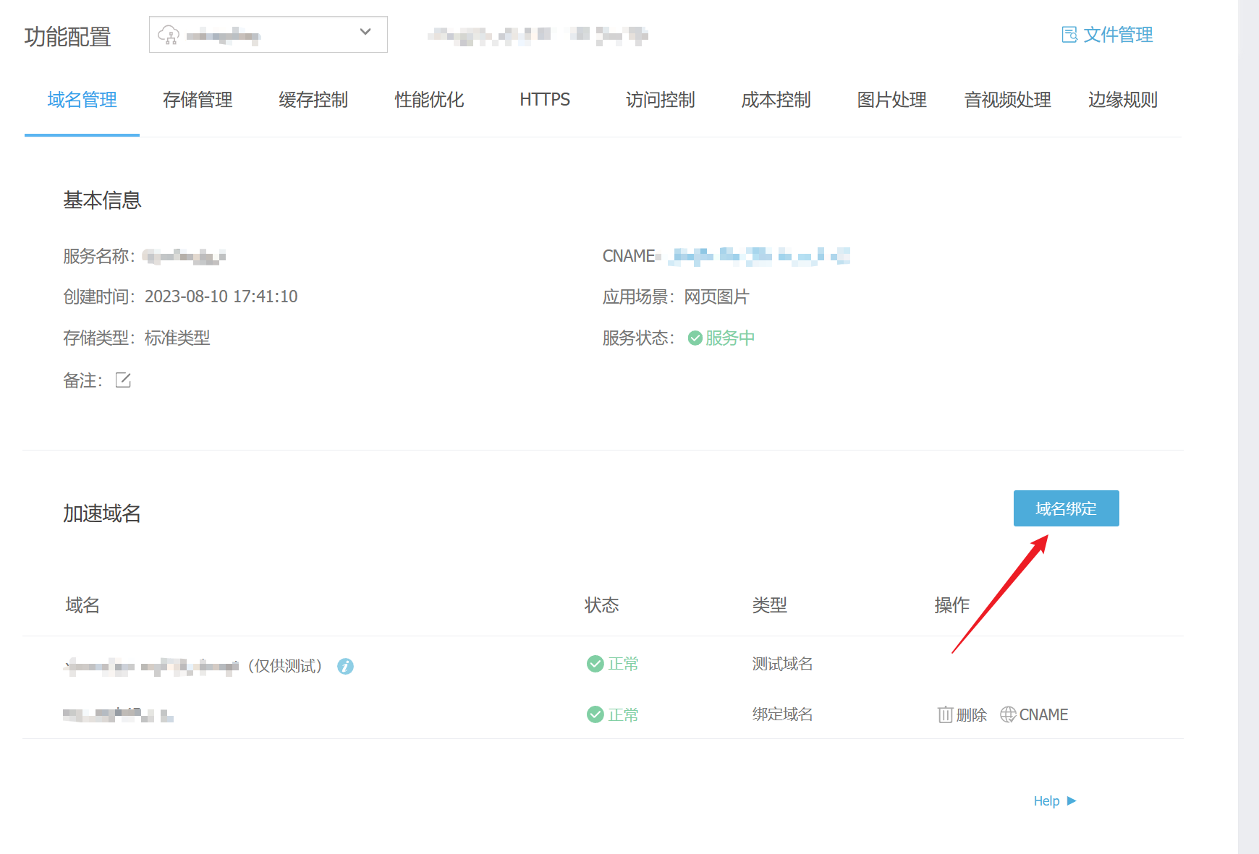Viewport: 1259px width, 854px height.
Task: Click the dropdown chevron arrow
Action: (365, 32)
